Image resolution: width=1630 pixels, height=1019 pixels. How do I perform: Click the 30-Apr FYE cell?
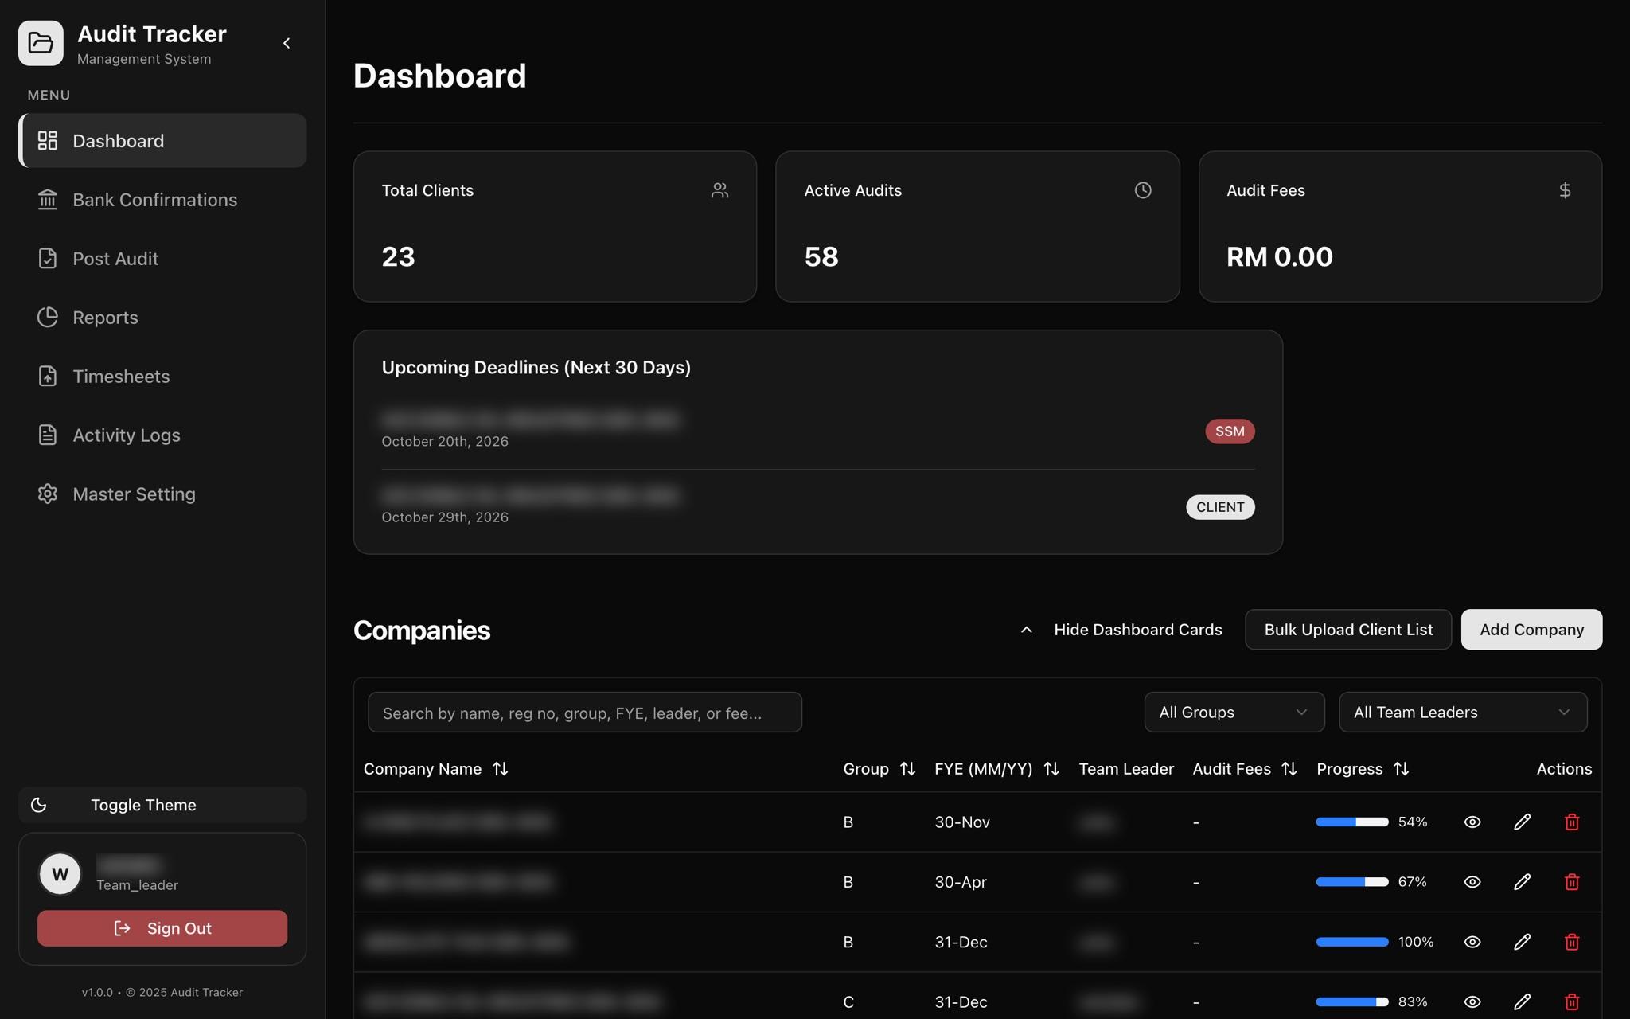pyautogui.click(x=961, y=882)
